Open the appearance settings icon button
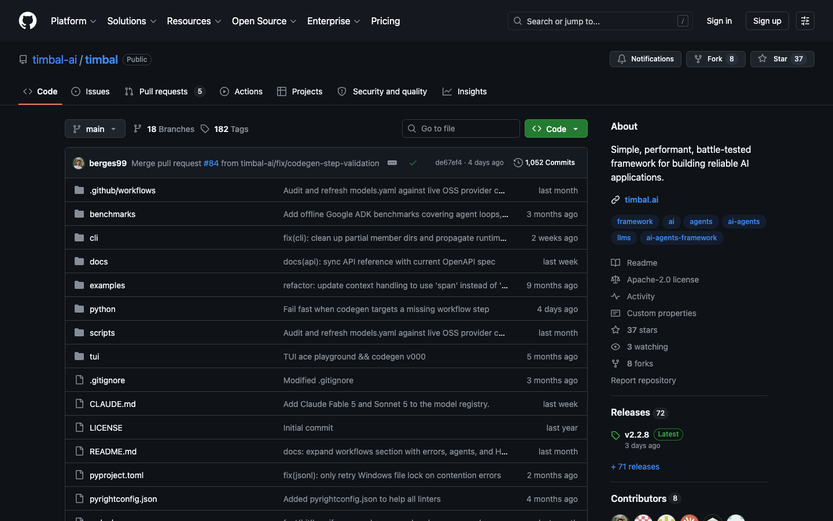The image size is (833, 521). 805,21
